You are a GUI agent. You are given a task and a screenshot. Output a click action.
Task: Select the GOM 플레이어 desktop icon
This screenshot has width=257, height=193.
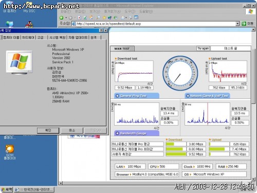pyautogui.click(x=10, y=152)
